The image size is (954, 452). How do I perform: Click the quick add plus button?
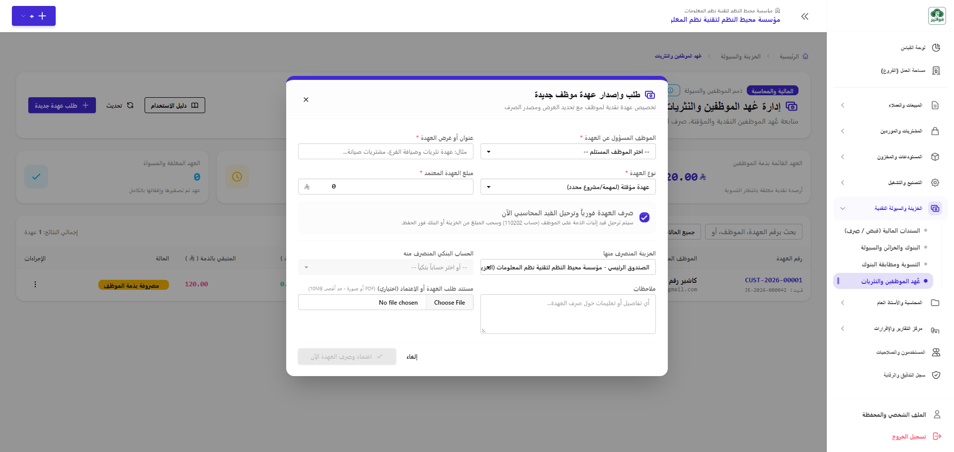(34, 16)
